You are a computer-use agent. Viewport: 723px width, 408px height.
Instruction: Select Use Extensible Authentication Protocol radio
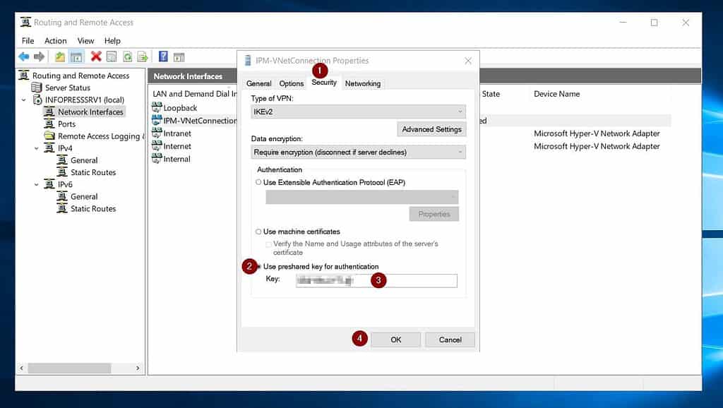258,182
